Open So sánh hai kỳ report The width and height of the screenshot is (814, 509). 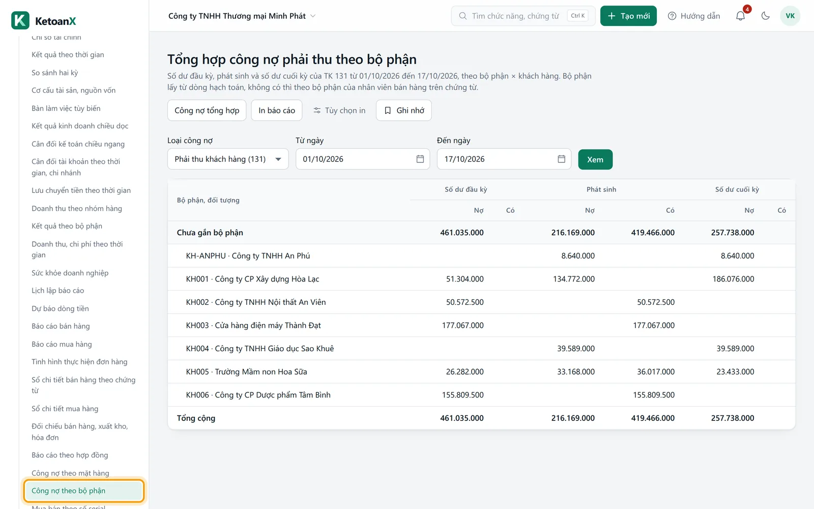click(55, 72)
